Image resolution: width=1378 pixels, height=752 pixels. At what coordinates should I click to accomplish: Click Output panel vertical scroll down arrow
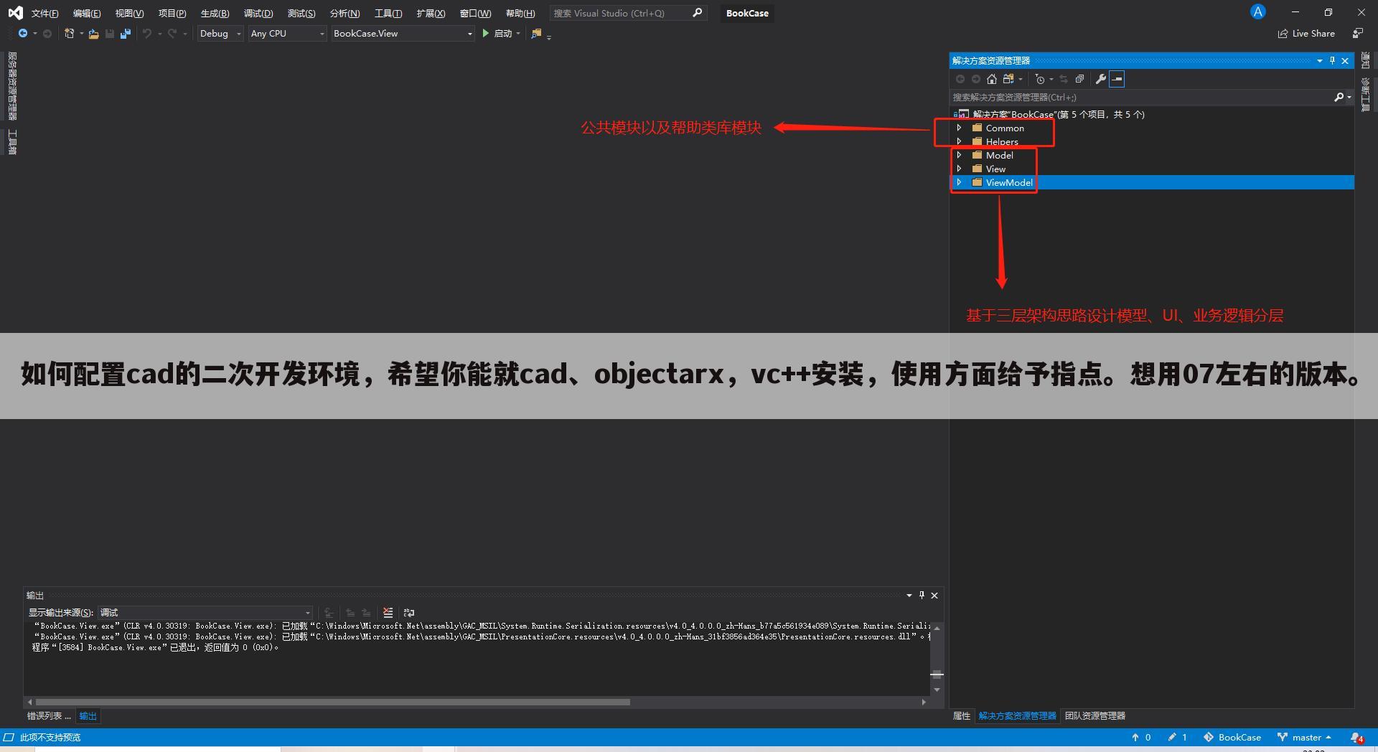937,690
